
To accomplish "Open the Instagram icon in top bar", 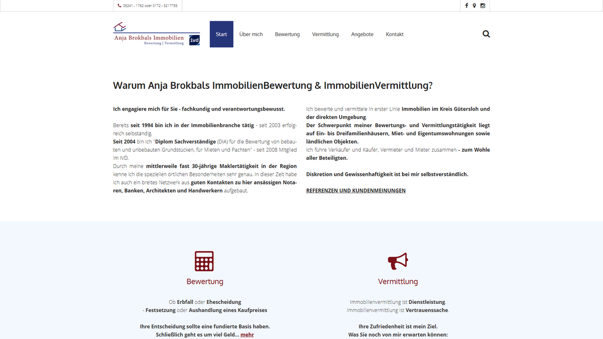I will 482,6.
